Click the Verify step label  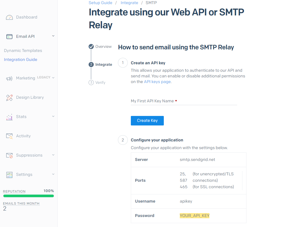tap(100, 83)
